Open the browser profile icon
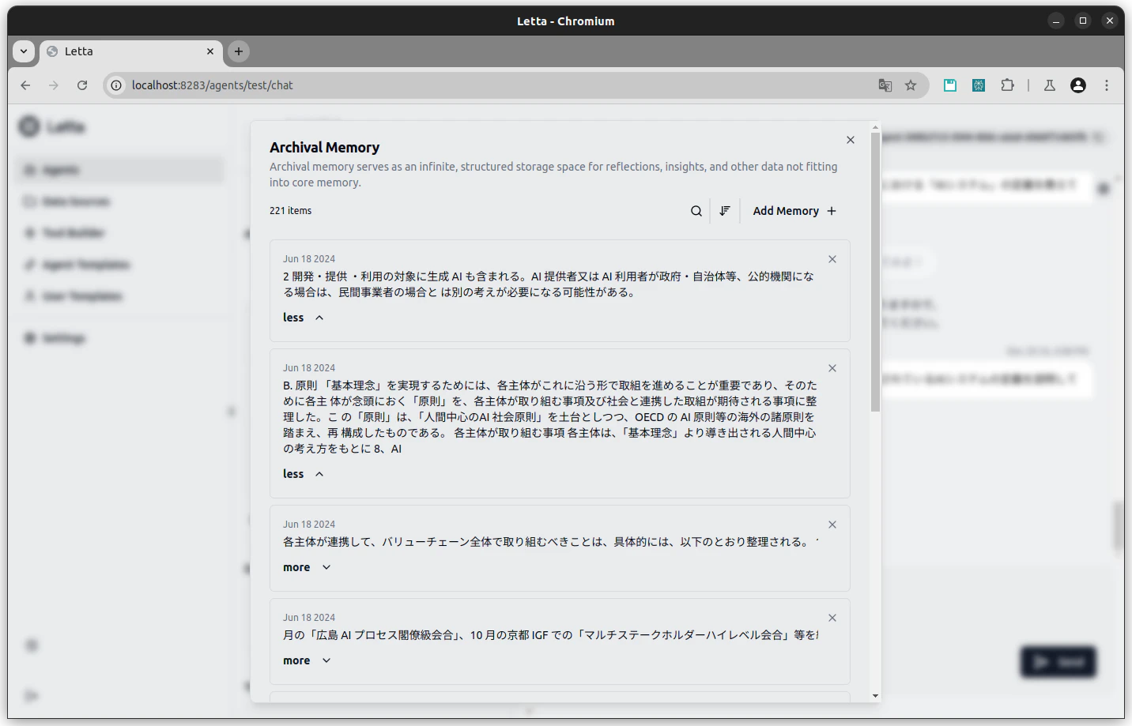 point(1078,85)
